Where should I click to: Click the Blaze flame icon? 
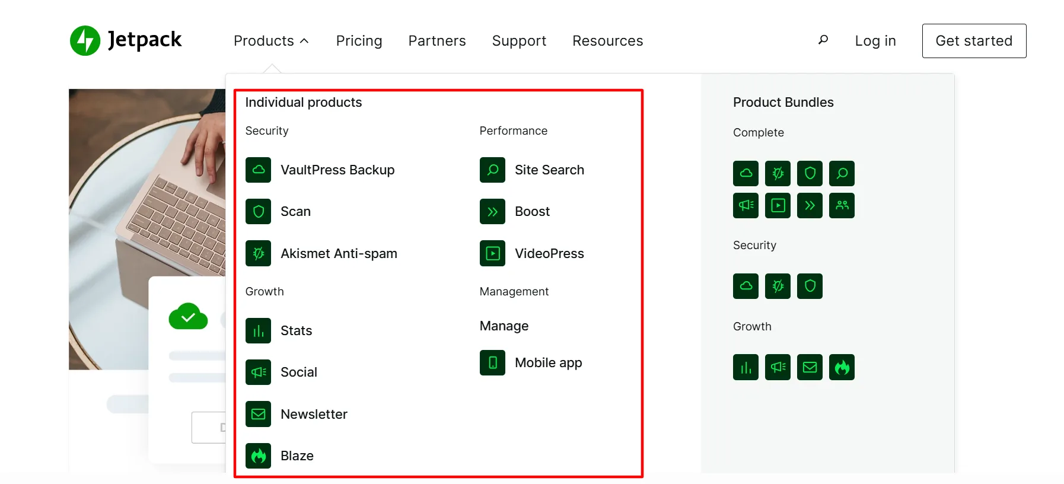[x=259, y=456]
